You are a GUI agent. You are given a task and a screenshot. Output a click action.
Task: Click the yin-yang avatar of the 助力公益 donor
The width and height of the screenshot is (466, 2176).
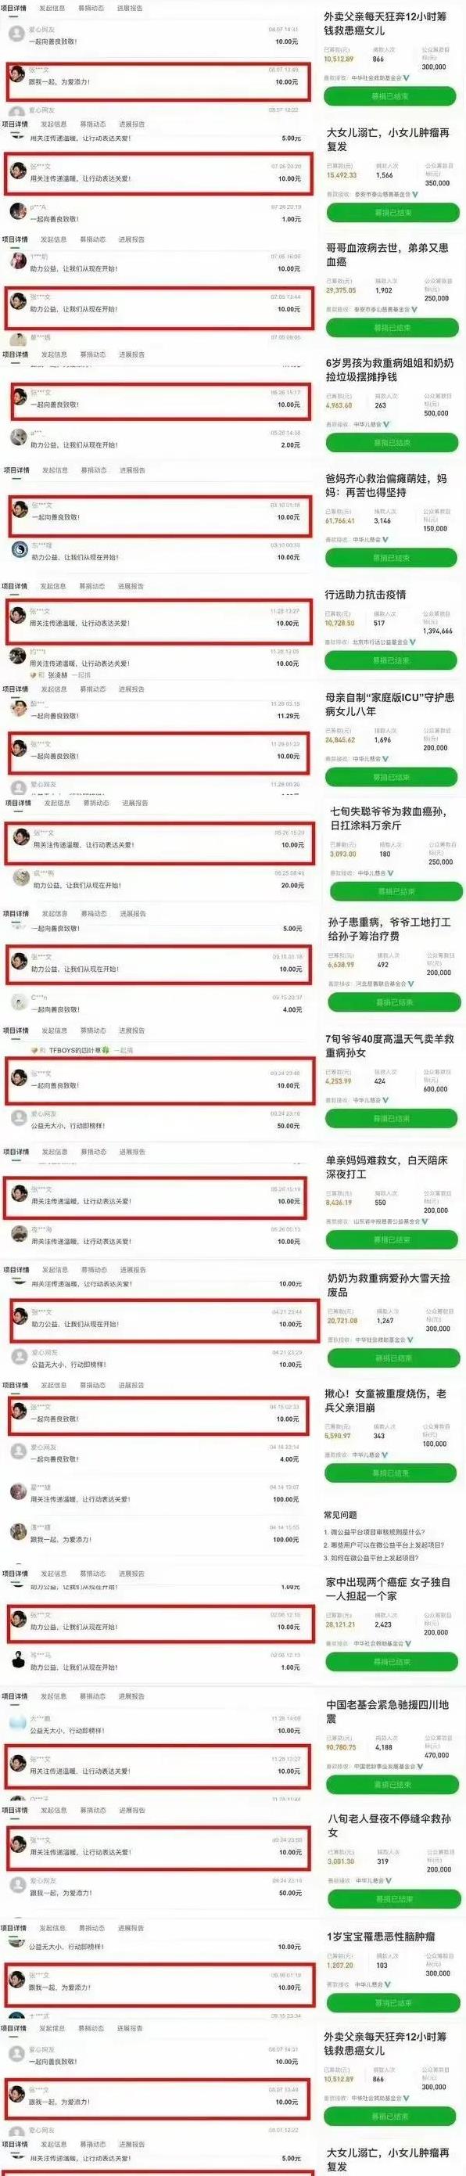tap(19, 550)
